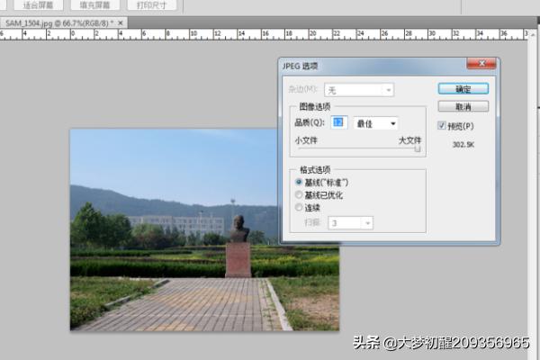Click the 打印尺寸 options bar button

pyautogui.click(x=151, y=4)
